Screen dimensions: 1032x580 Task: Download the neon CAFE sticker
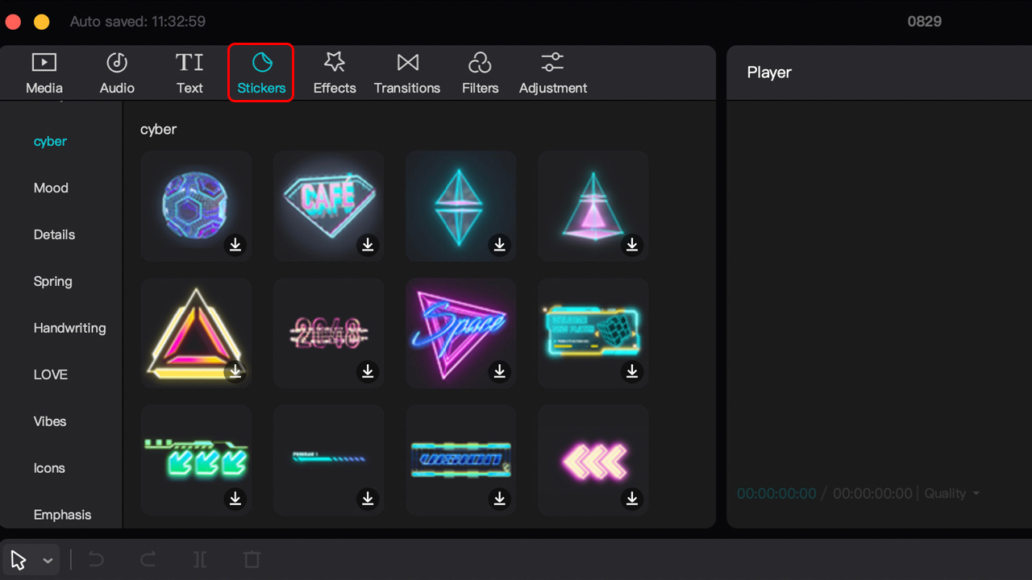pyautogui.click(x=368, y=244)
